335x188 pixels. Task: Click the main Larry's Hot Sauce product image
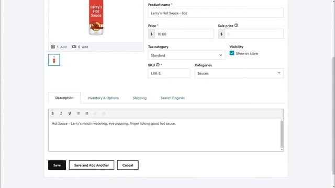click(x=96, y=17)
